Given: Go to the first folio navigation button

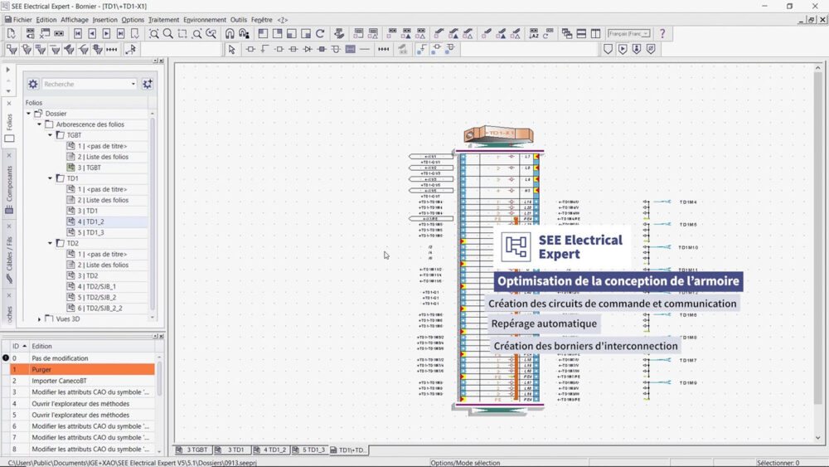Looking at the screenshot, I should (78, 33).
